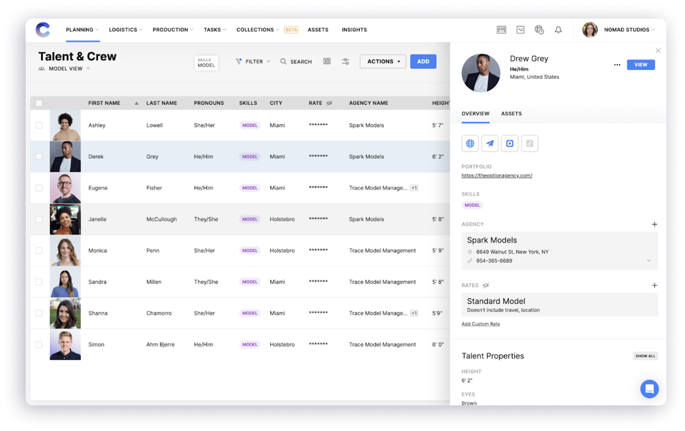Click the Skills Model filter chip

[x=206, y=63]
